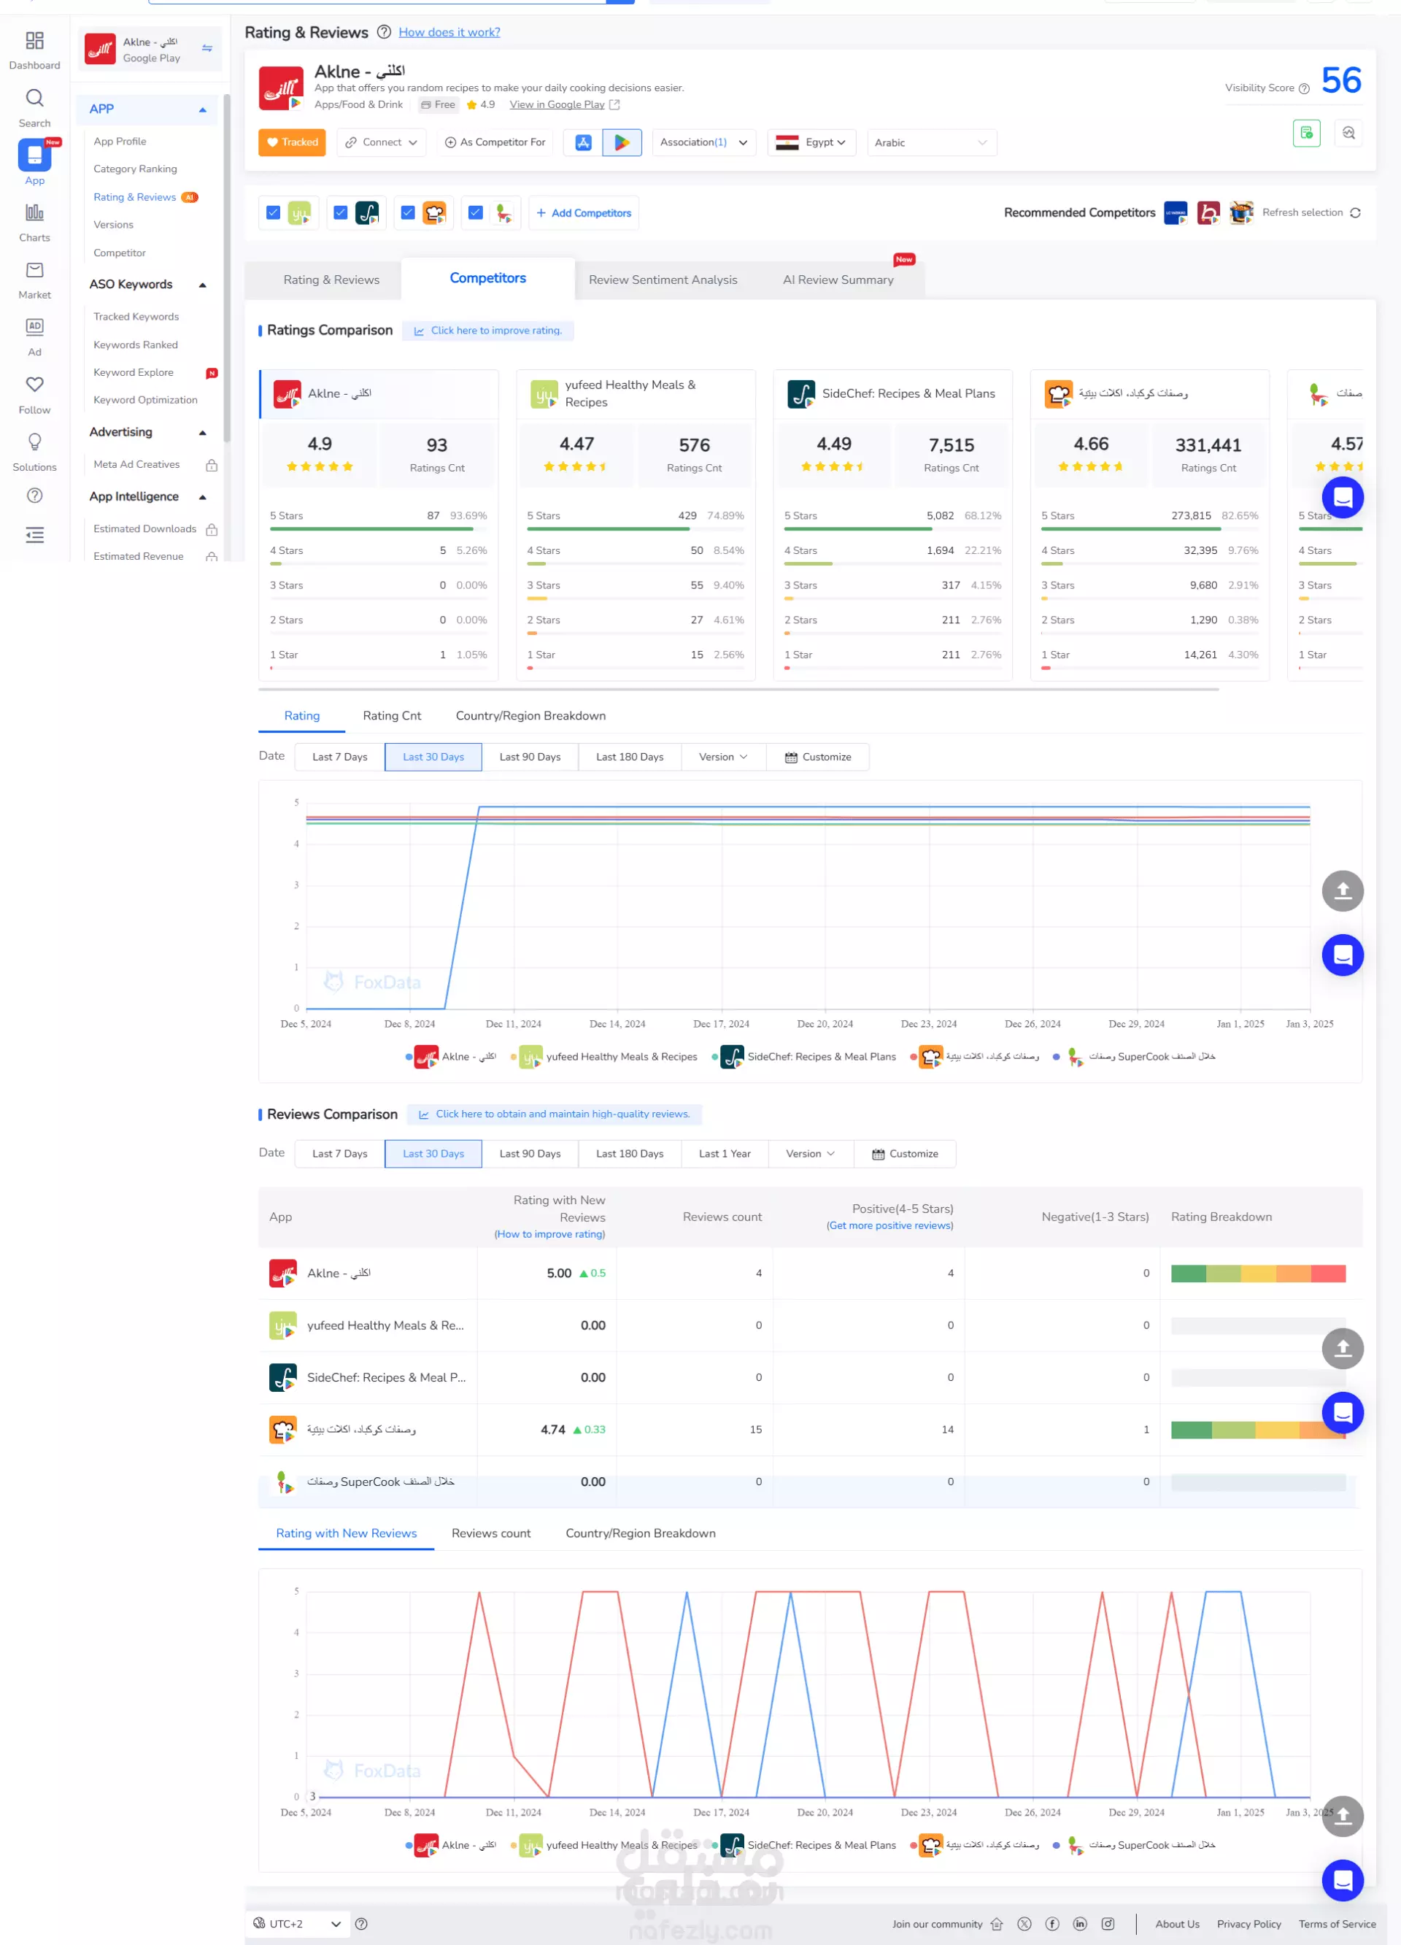Click the Visibility Score info icon
1401x1945 pixels.
coord(1303,88)
